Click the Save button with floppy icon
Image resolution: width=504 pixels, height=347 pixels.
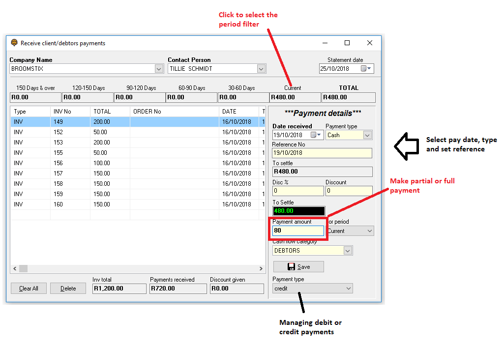pos(298,266)
